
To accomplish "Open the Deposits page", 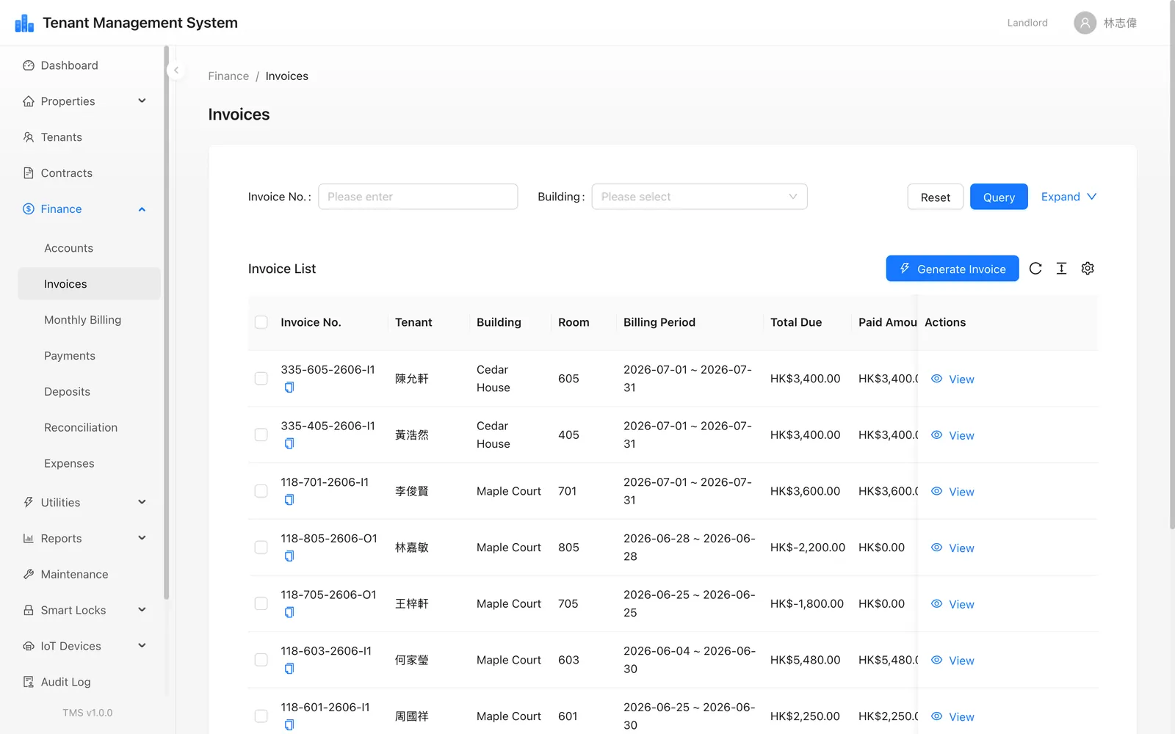I will click(x=89, y=392).
